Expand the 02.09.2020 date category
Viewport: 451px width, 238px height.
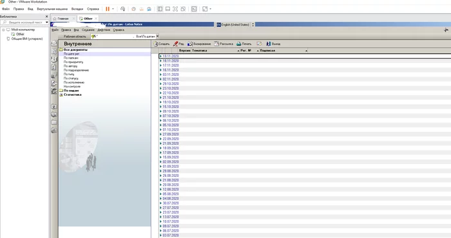pyautogui.click(x=160, y=161)
